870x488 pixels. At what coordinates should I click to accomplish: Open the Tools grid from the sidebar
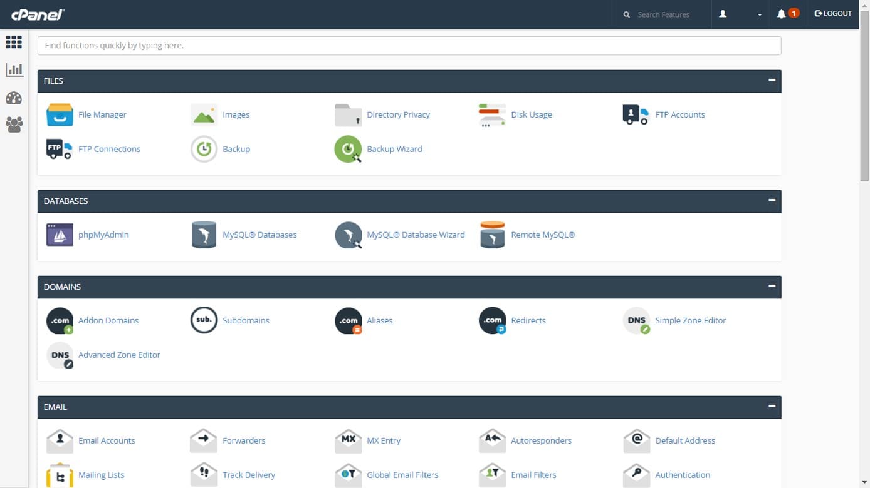point(14,42)
